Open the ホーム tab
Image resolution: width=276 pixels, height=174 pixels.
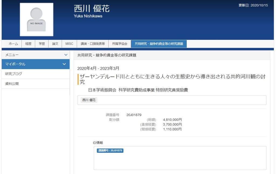click(13, 44)
